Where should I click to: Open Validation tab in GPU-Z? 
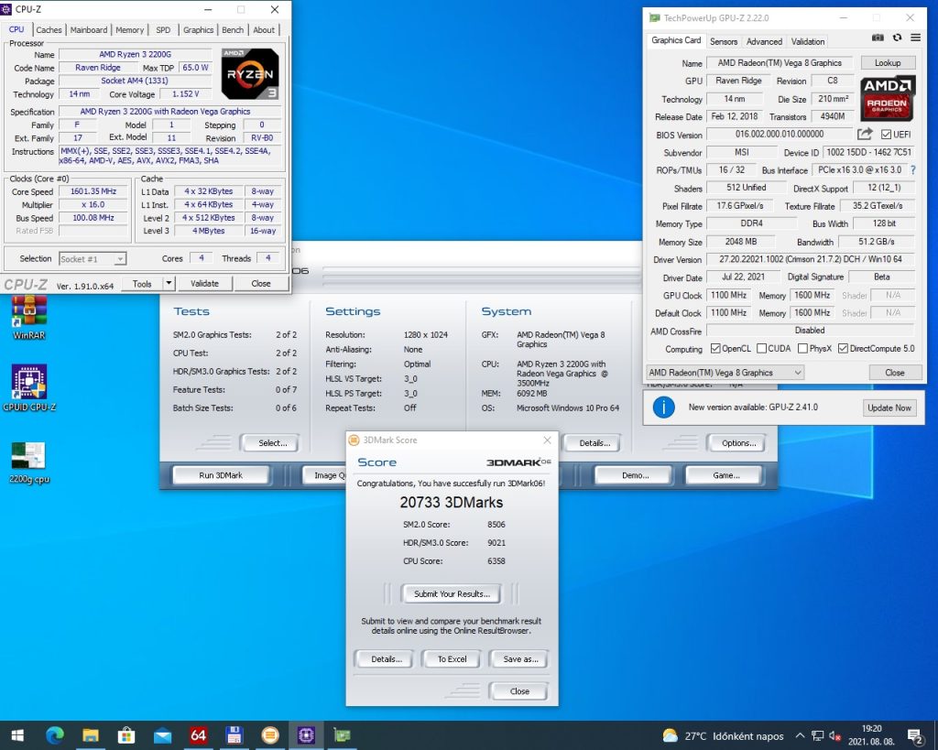(808, 41)
